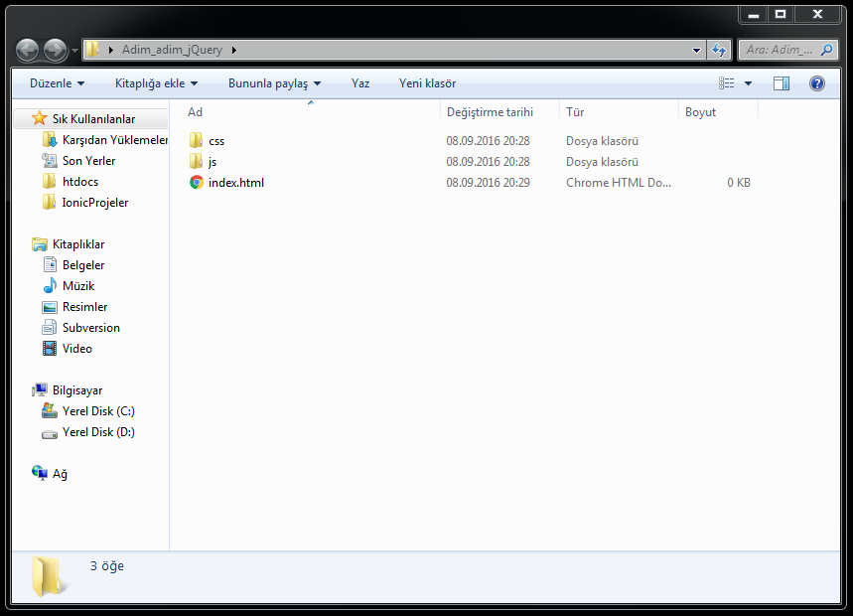Click the Chrome HTML Do... type cell
The image size is (853, 616).
point(619,183)
